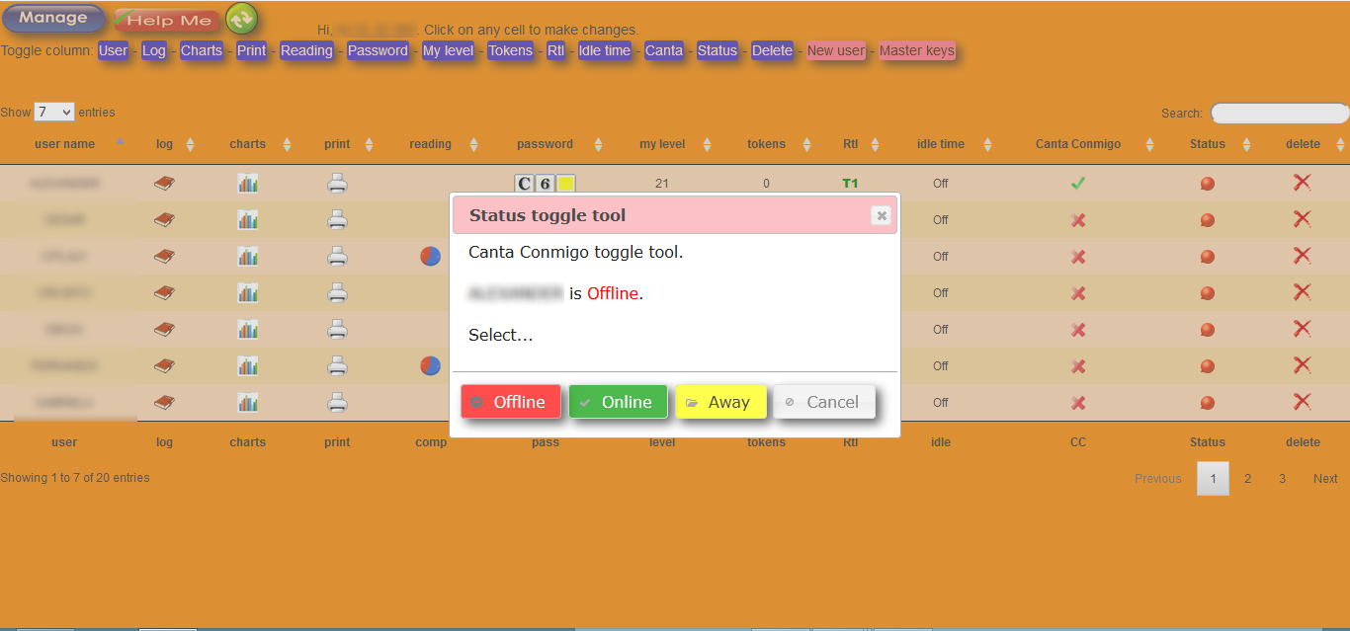Sort by the print column header
This screenshot has width=1350, height=631.
tap(337, 144)
